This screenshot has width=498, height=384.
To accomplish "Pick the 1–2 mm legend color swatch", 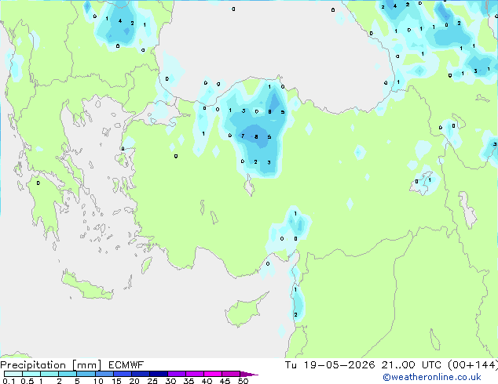I will pos(49,374).
